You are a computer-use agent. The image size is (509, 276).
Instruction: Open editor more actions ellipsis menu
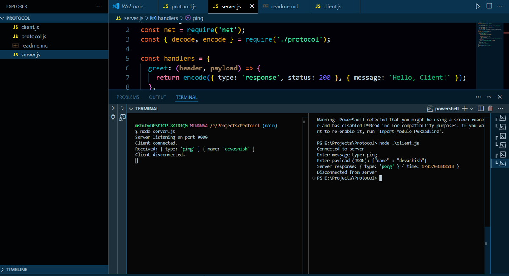click(x=499, y=6)
